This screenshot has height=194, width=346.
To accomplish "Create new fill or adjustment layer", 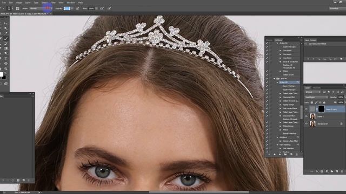I will click(327, 171).
